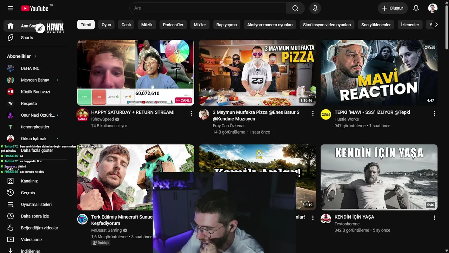449x253 pixels.
Task: Select the Simülasyon video oyunları chip
Action: (x=327, y=25)
